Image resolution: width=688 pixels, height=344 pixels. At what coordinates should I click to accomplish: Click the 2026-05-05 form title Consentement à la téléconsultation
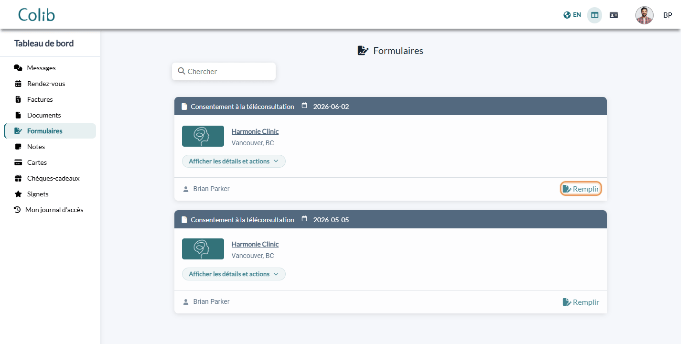[242, 220]
